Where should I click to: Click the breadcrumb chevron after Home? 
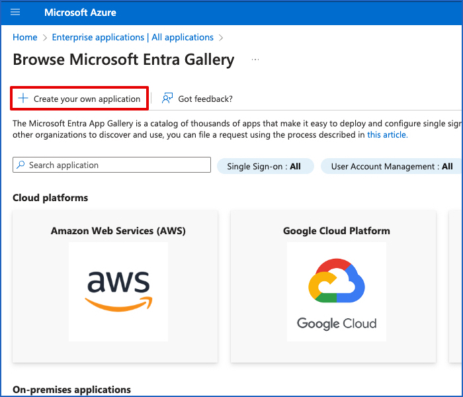(x=45, y=38)
